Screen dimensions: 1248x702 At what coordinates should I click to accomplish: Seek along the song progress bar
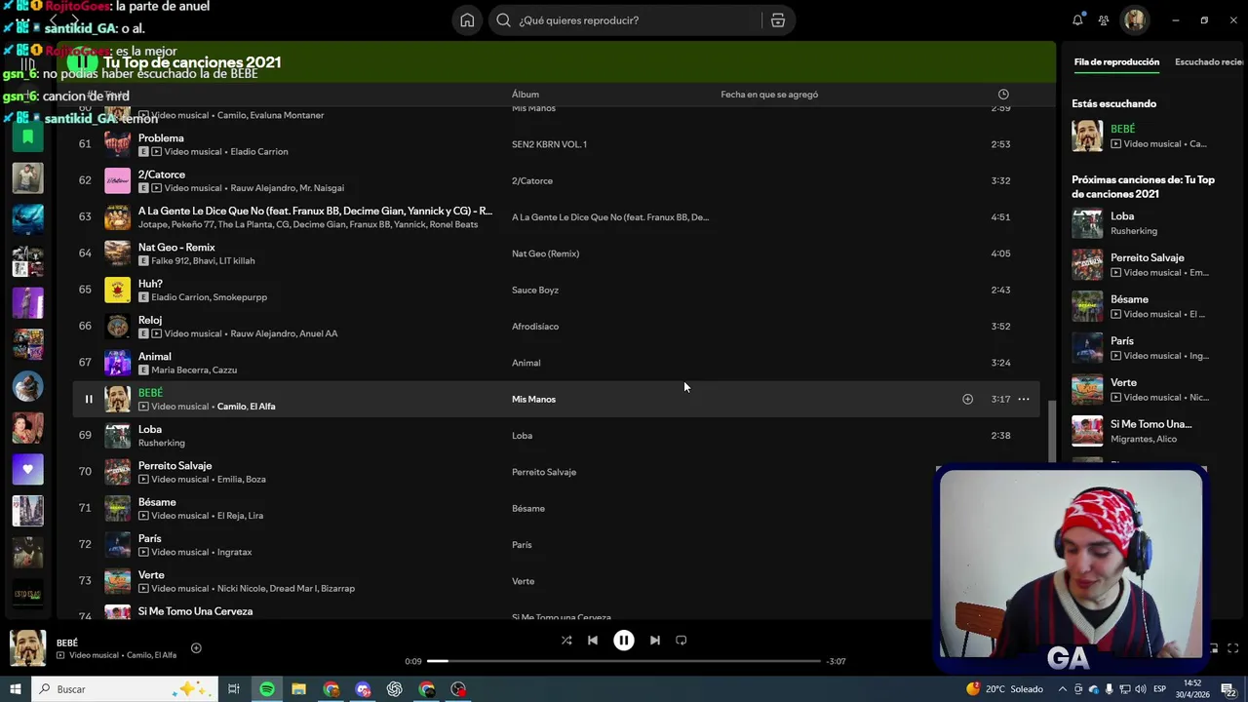tap(624, 661)
